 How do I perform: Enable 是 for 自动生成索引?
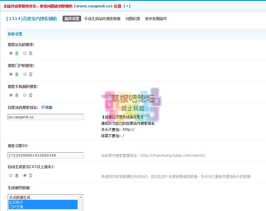click(11, 175)
